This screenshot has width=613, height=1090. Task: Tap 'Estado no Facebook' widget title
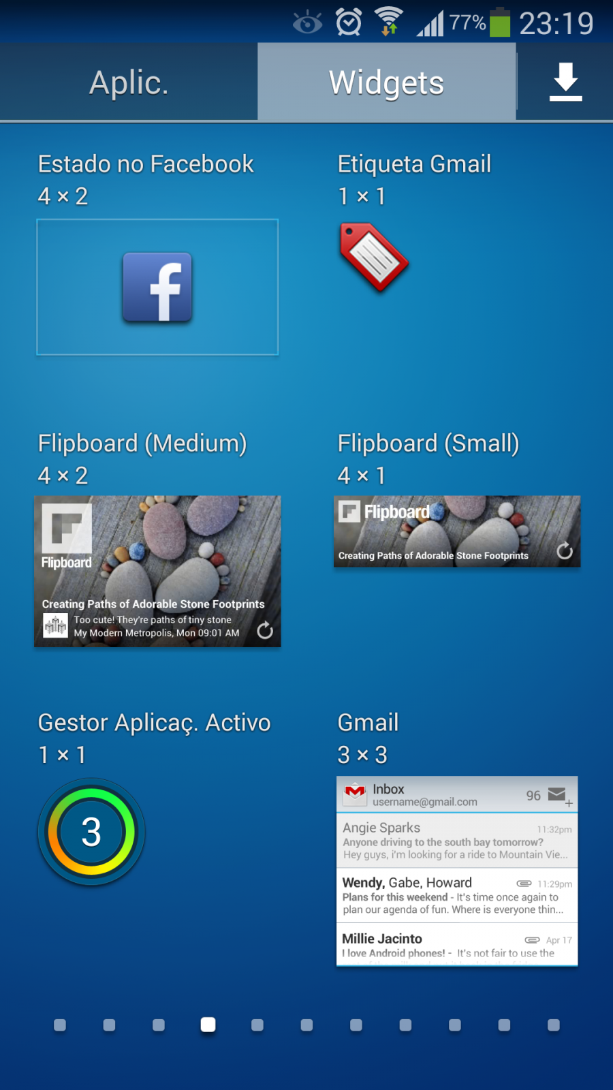[146, 164]
